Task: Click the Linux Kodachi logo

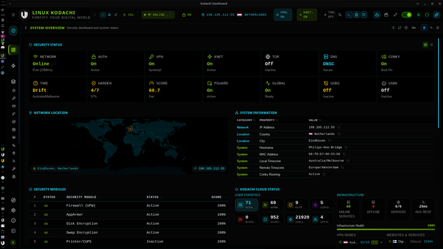Action: (24, 15)
